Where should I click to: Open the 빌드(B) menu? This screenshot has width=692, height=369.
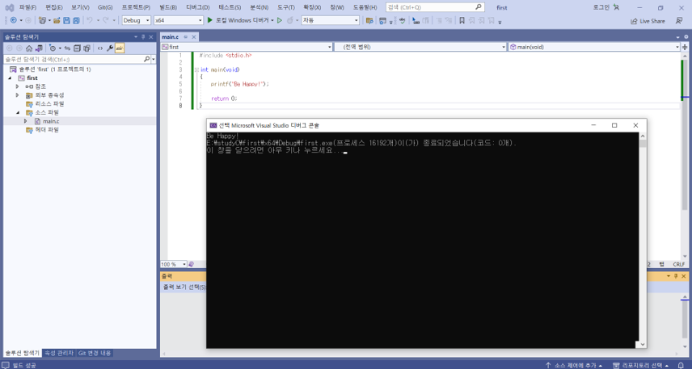(x=168, y=7)
